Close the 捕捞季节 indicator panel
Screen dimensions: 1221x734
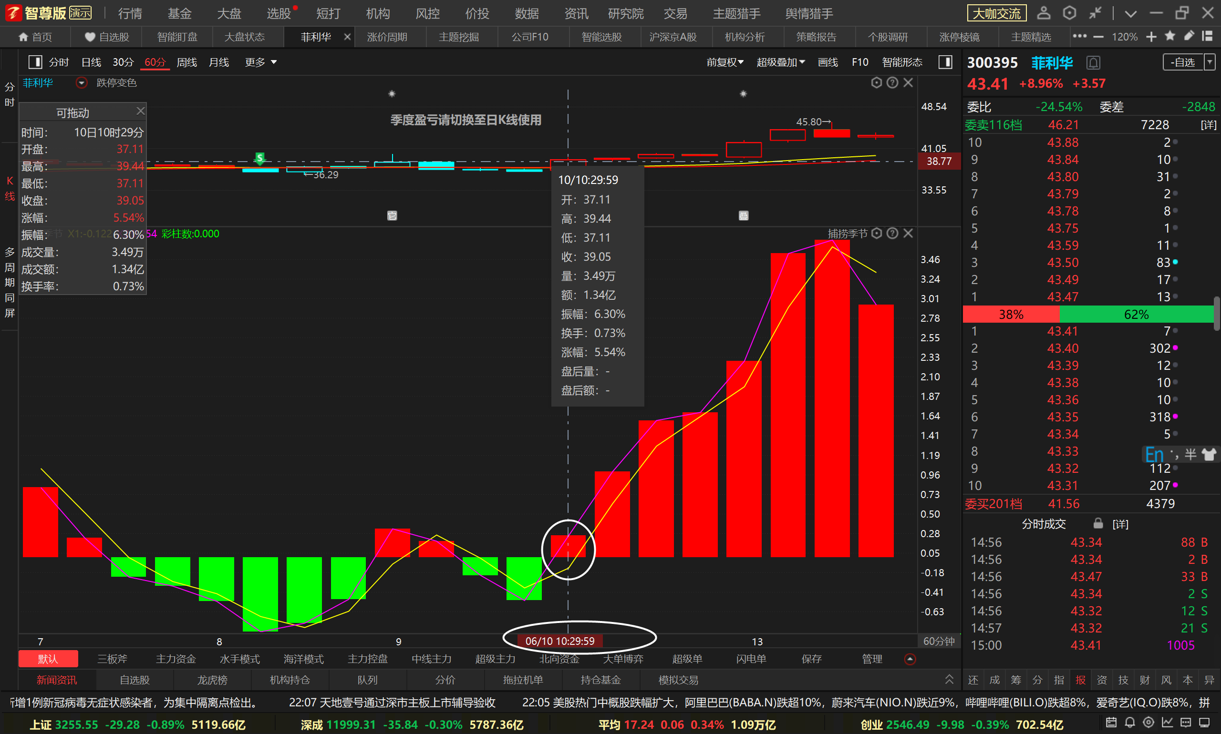(908, 233)
